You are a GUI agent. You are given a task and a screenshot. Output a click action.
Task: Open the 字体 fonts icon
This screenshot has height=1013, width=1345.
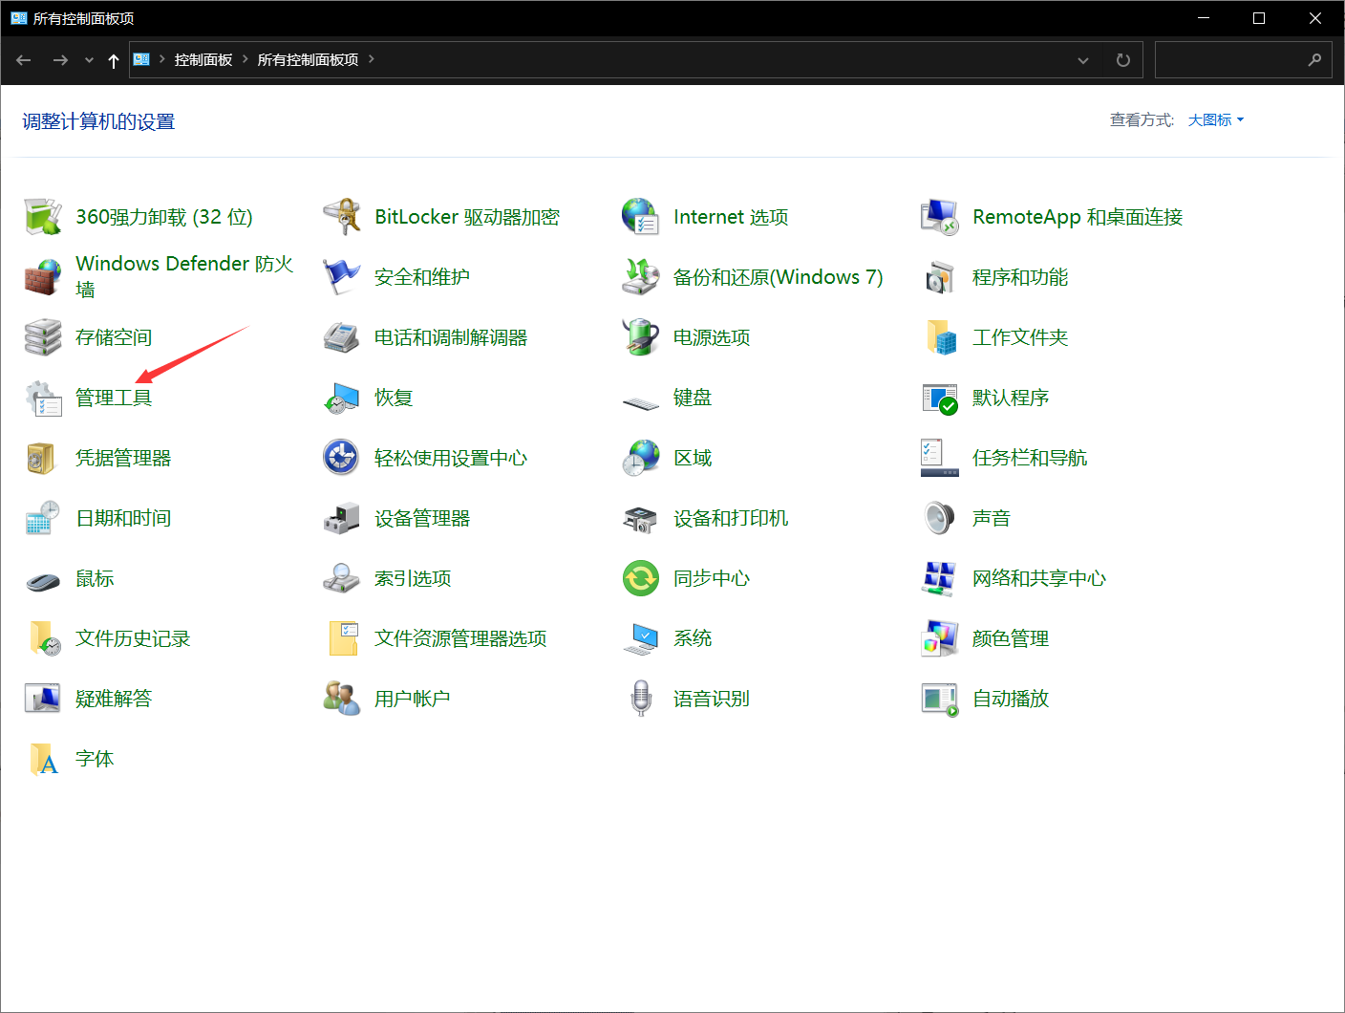click(43, 759)
